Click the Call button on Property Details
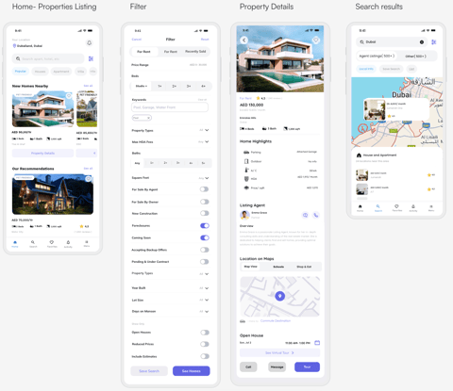 [248, 367]
